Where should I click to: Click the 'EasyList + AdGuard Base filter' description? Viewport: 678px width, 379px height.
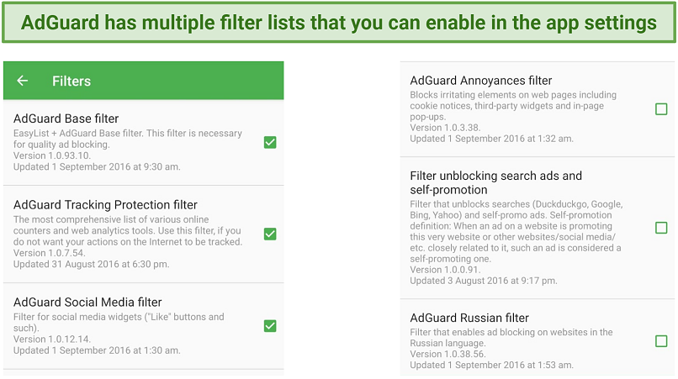pyautogui.click(x=128, y=139)
